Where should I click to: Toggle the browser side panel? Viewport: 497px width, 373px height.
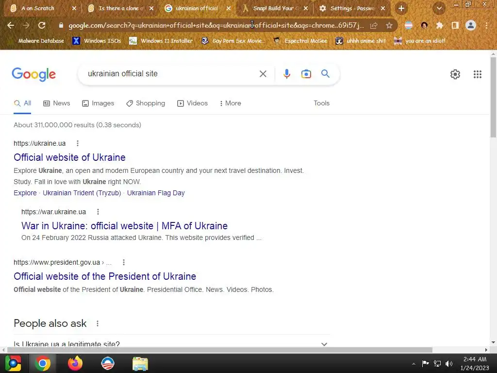coord(455,25)
